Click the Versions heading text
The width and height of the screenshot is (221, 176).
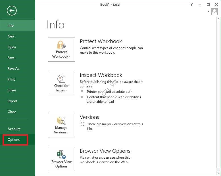pyautogui.click(x=89, y=117)
